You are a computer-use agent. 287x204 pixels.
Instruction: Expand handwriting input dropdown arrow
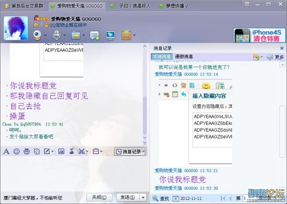52,151
